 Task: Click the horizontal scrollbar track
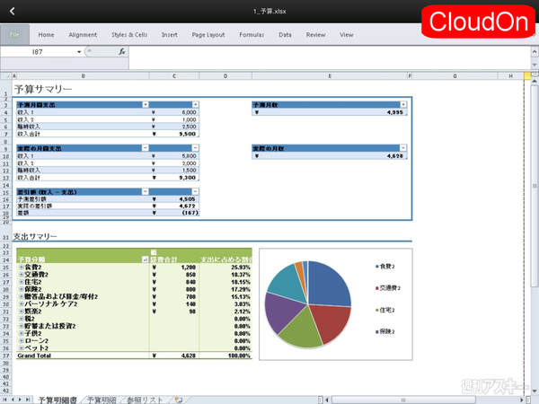tap(425, 400)
